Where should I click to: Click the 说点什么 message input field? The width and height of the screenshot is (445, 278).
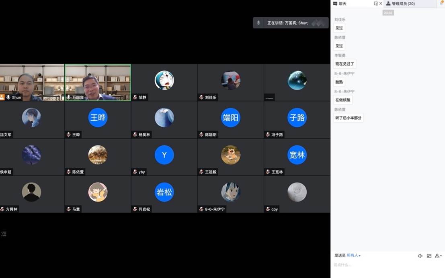click(362, 266)
